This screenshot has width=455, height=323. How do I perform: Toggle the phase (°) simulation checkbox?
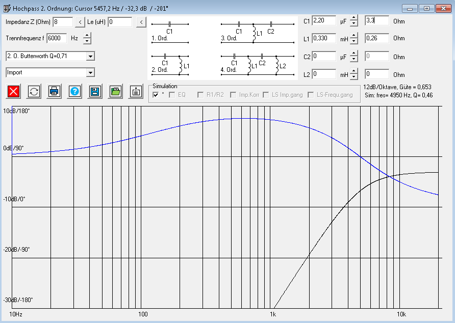156,95
